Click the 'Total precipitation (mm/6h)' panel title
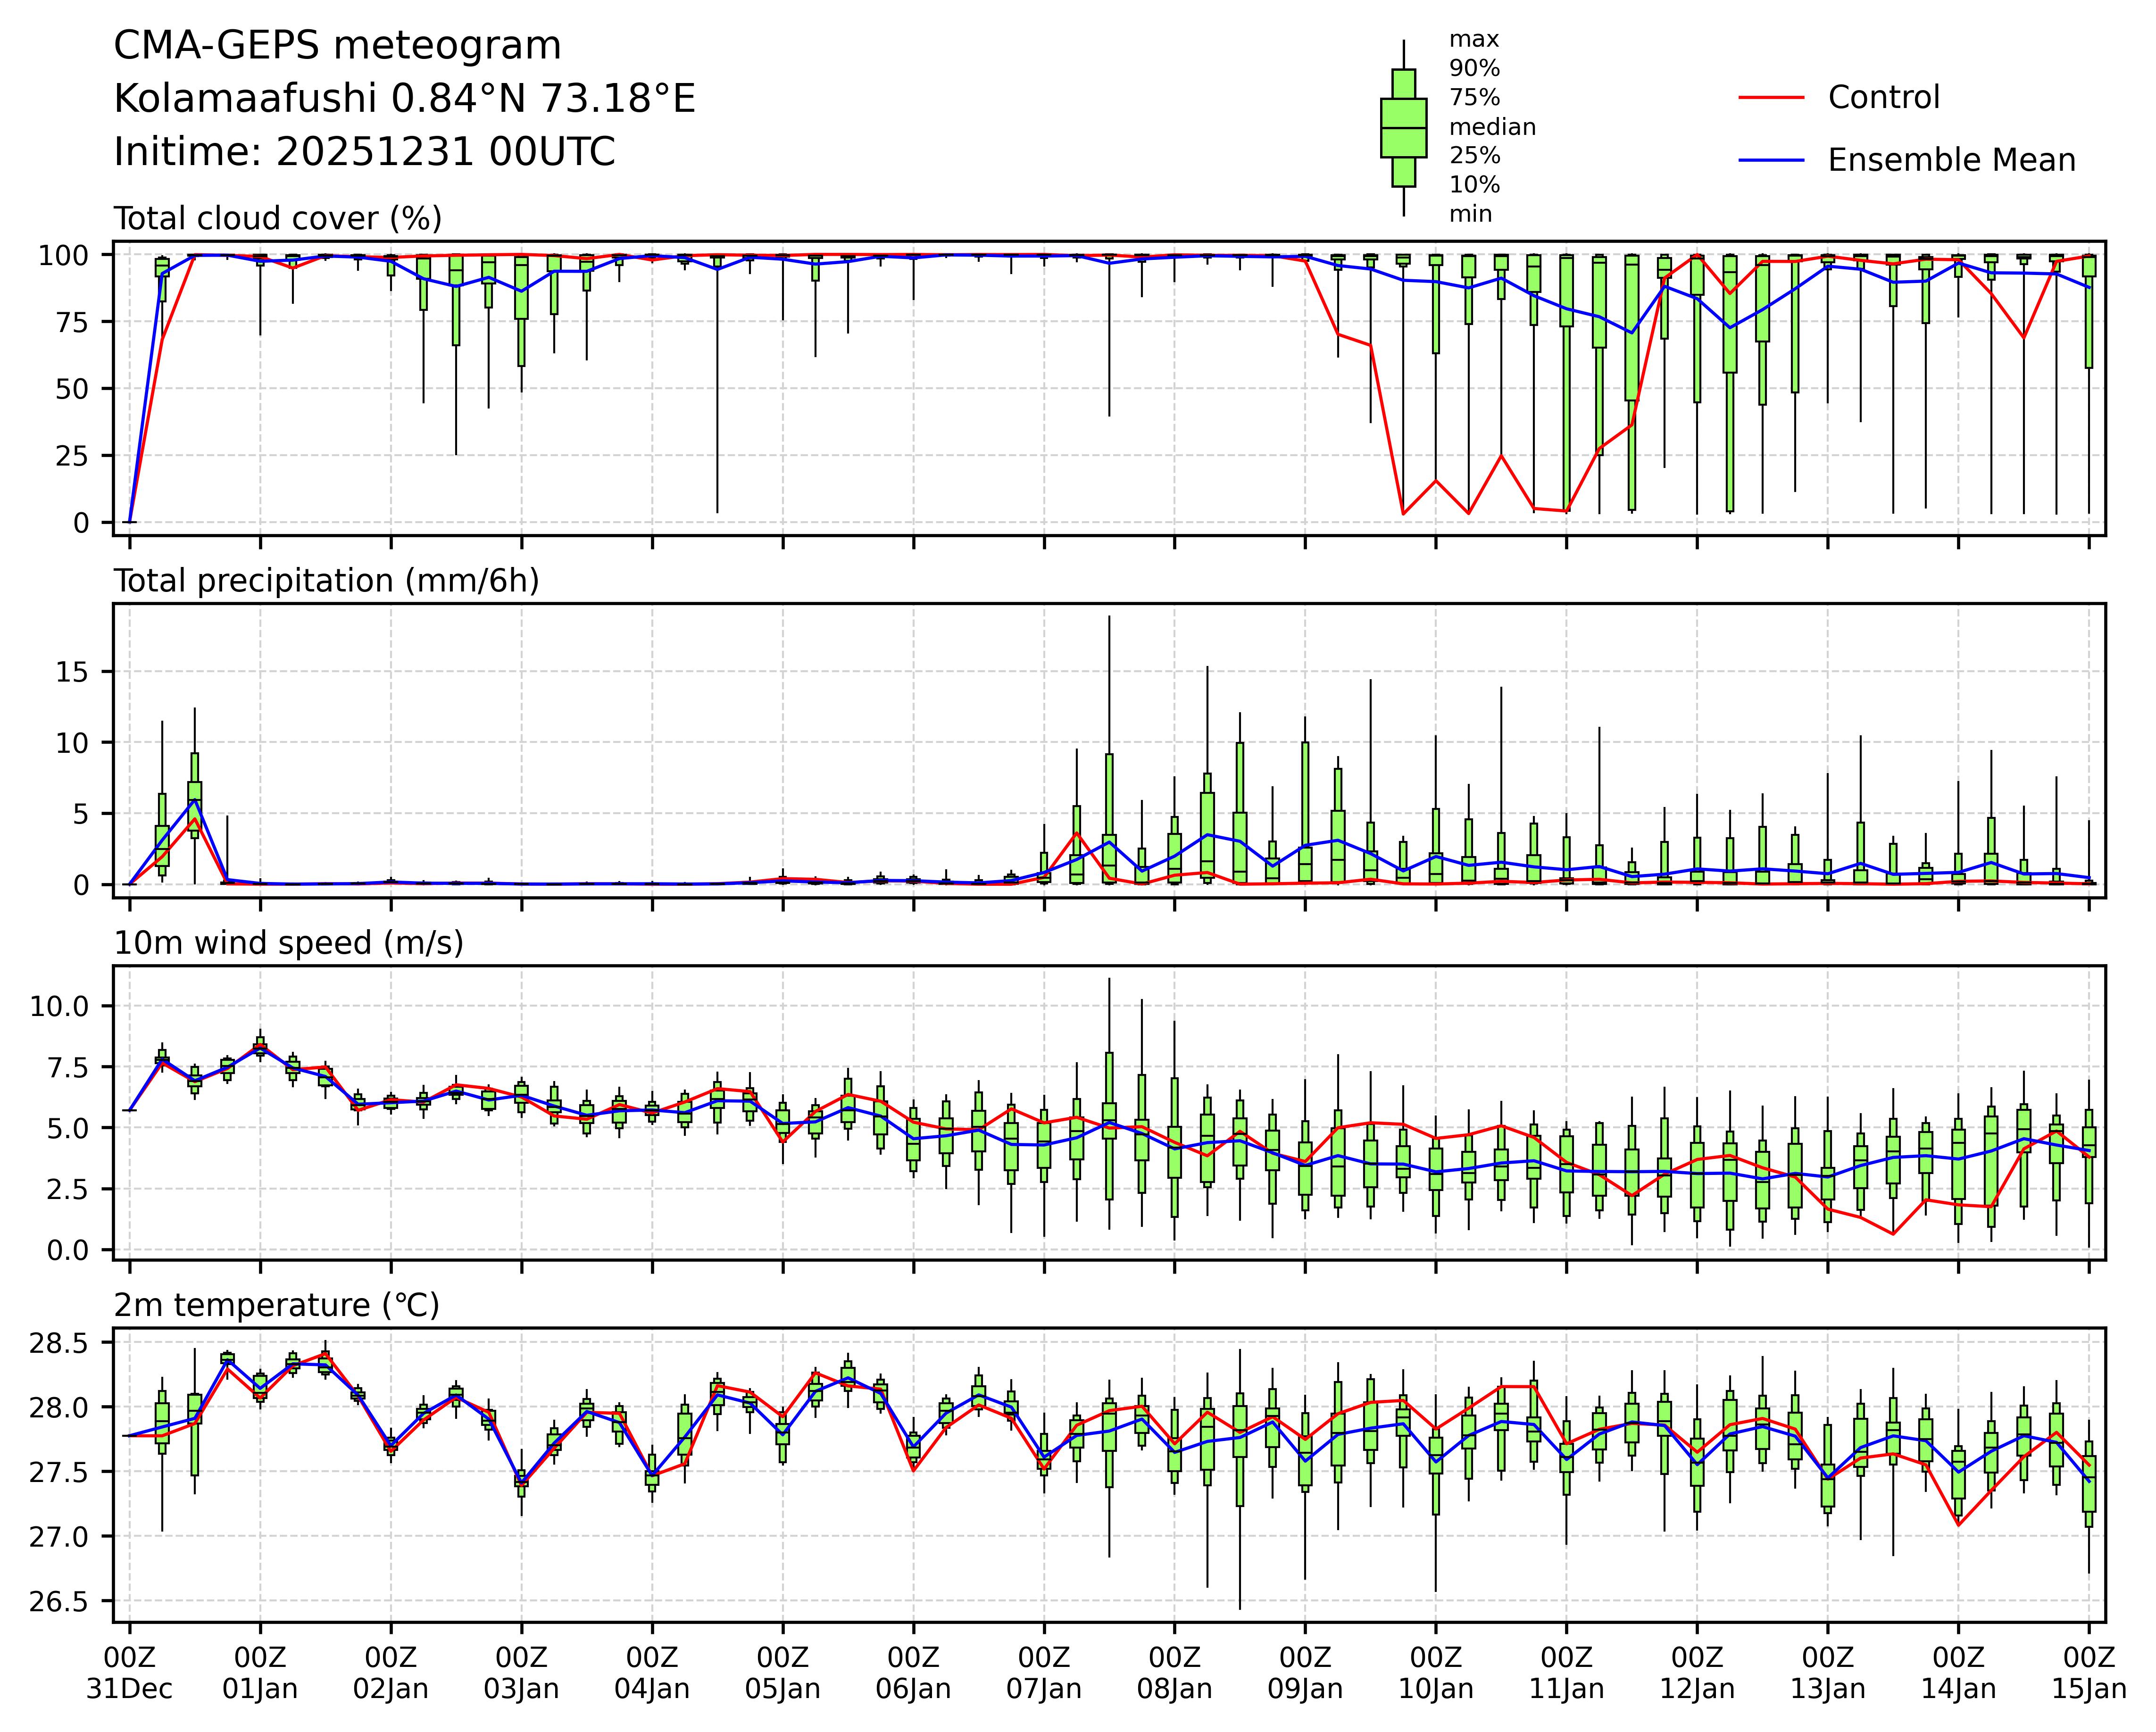The image size is (2156, 1732). (x=326, y=581)
